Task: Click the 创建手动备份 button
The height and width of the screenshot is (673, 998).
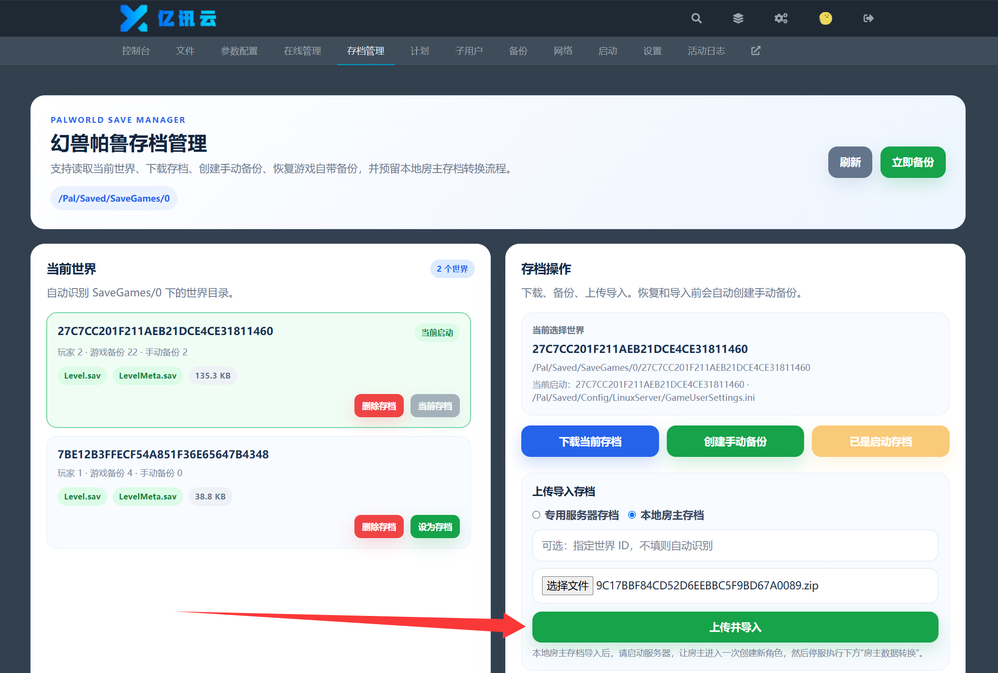Action: coord(735,441)
